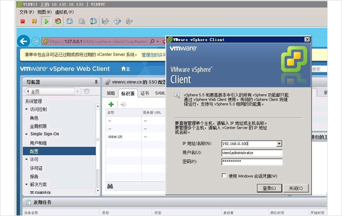This screenshot has width=342, height=216.
Task: Collapse the 访问控制 tree section
Action: click(x=26, y=109)
